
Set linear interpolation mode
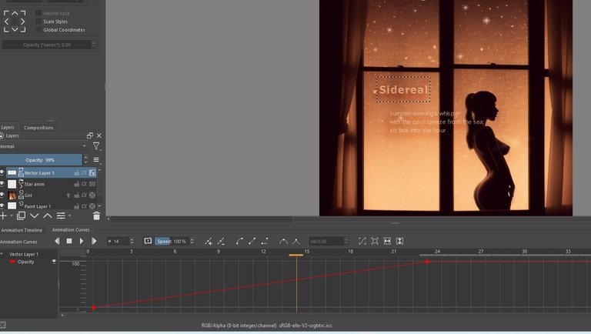coord(252,241)
